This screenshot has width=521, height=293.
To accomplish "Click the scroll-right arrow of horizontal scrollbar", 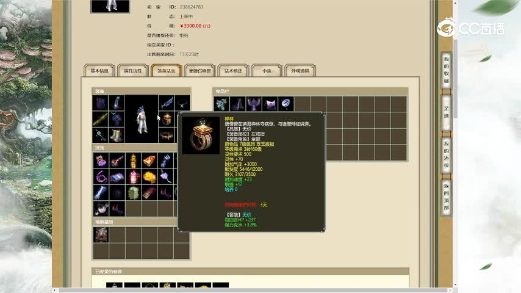I will coord(450,291).
